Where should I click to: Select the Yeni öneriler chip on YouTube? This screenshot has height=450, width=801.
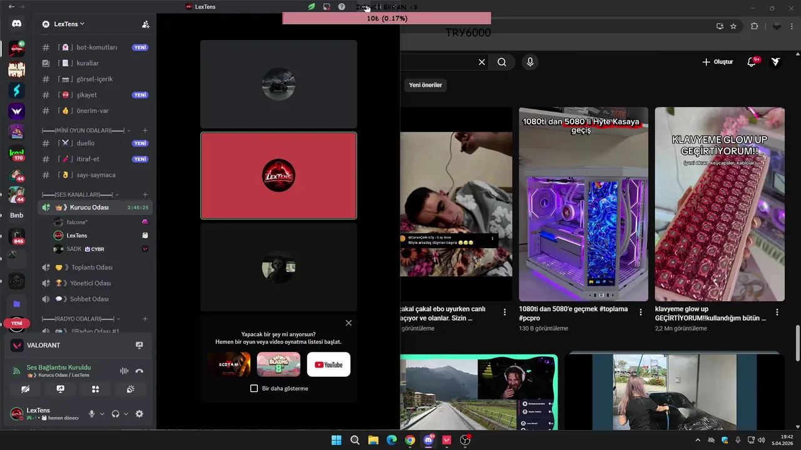coord(426,85)
